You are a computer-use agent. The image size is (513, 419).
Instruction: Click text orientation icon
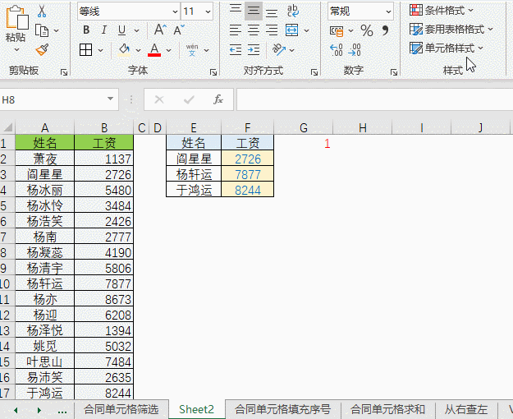coord(279,50)
